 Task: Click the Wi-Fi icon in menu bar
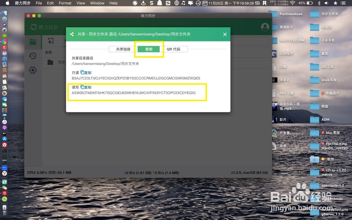point(292,3)
